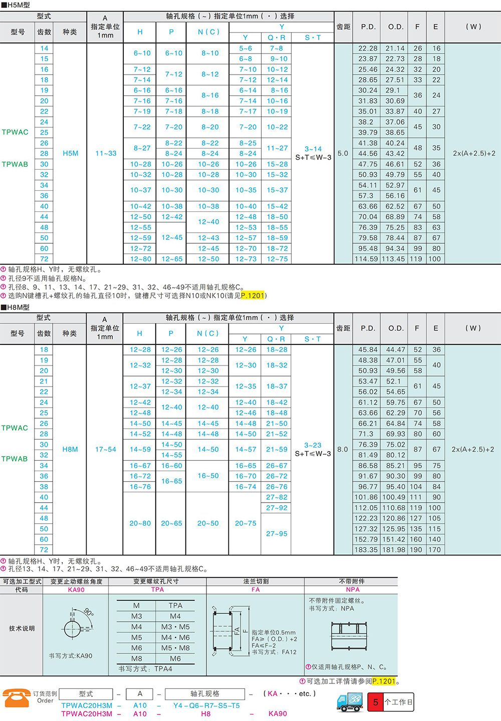
Task: Click the 可选加工型式 header
Action: pyautogui.click(x=22, y=582)
